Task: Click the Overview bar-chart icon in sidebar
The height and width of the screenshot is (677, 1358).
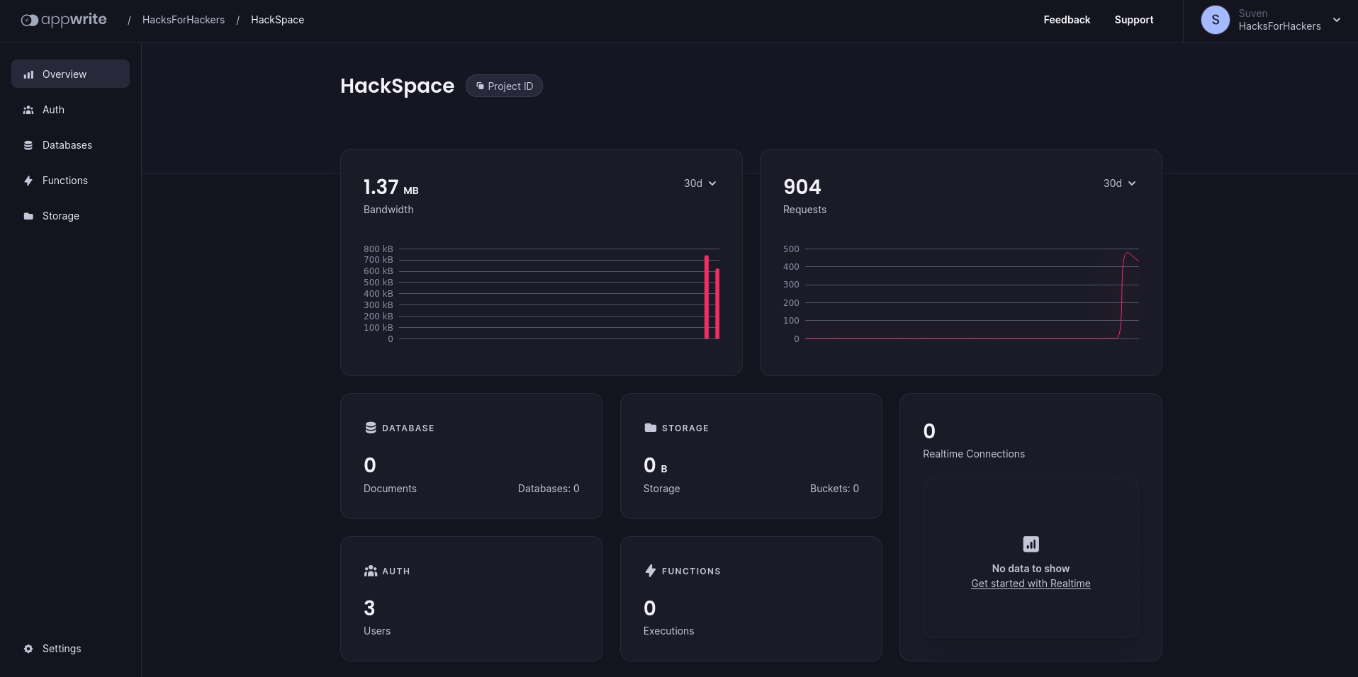Action: coord(28,74)
